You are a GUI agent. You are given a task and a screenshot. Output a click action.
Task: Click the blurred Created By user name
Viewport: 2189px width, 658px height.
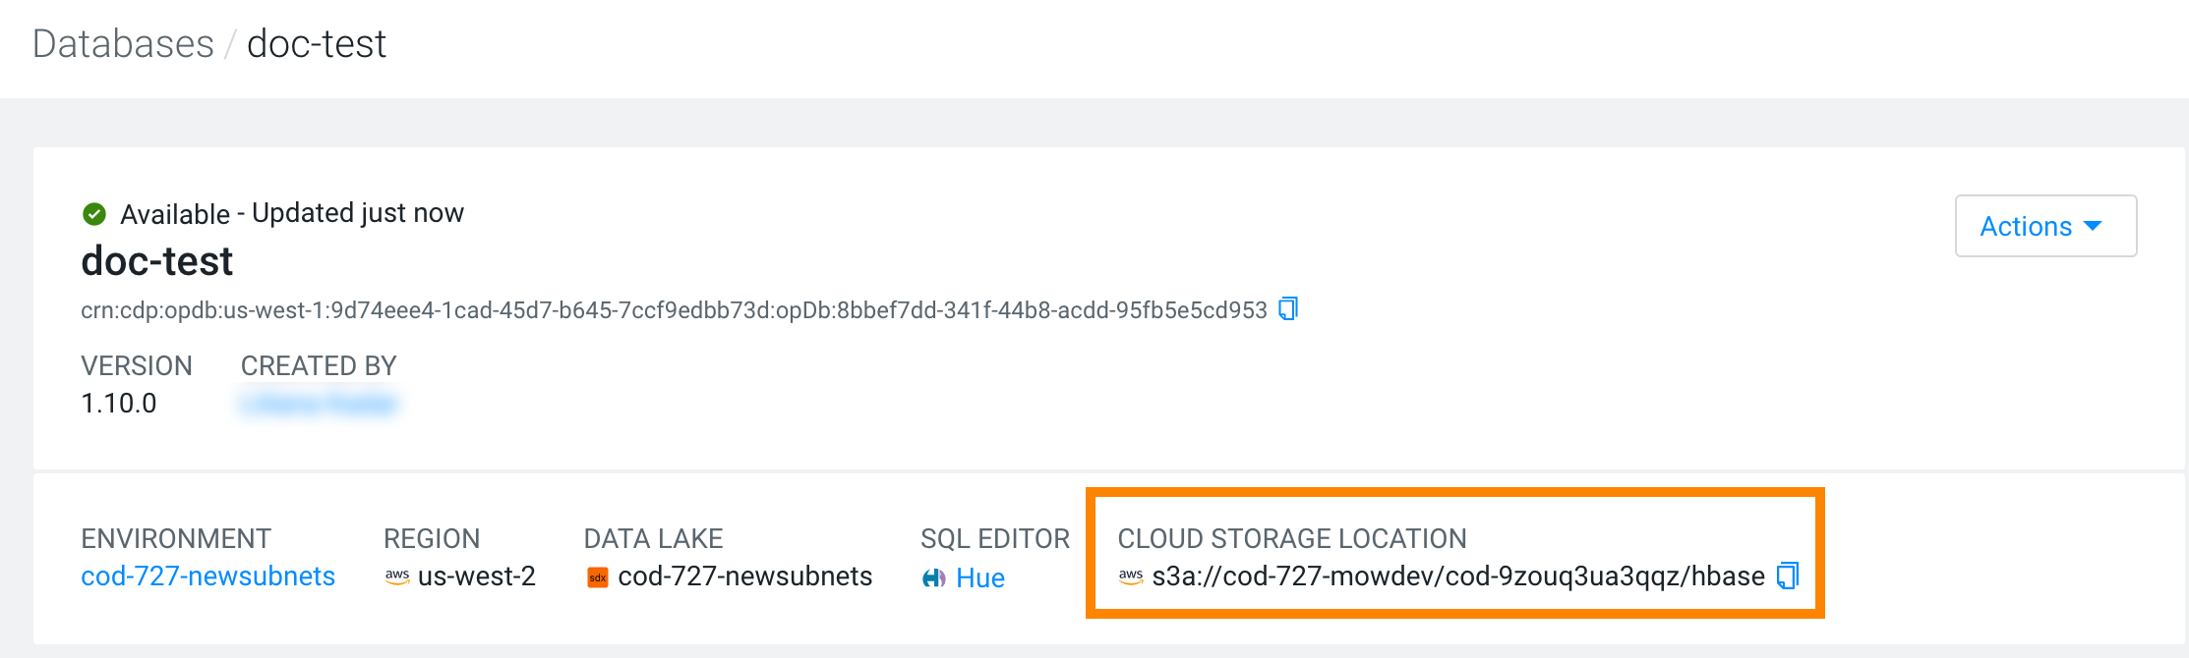(x=319, y=404)
